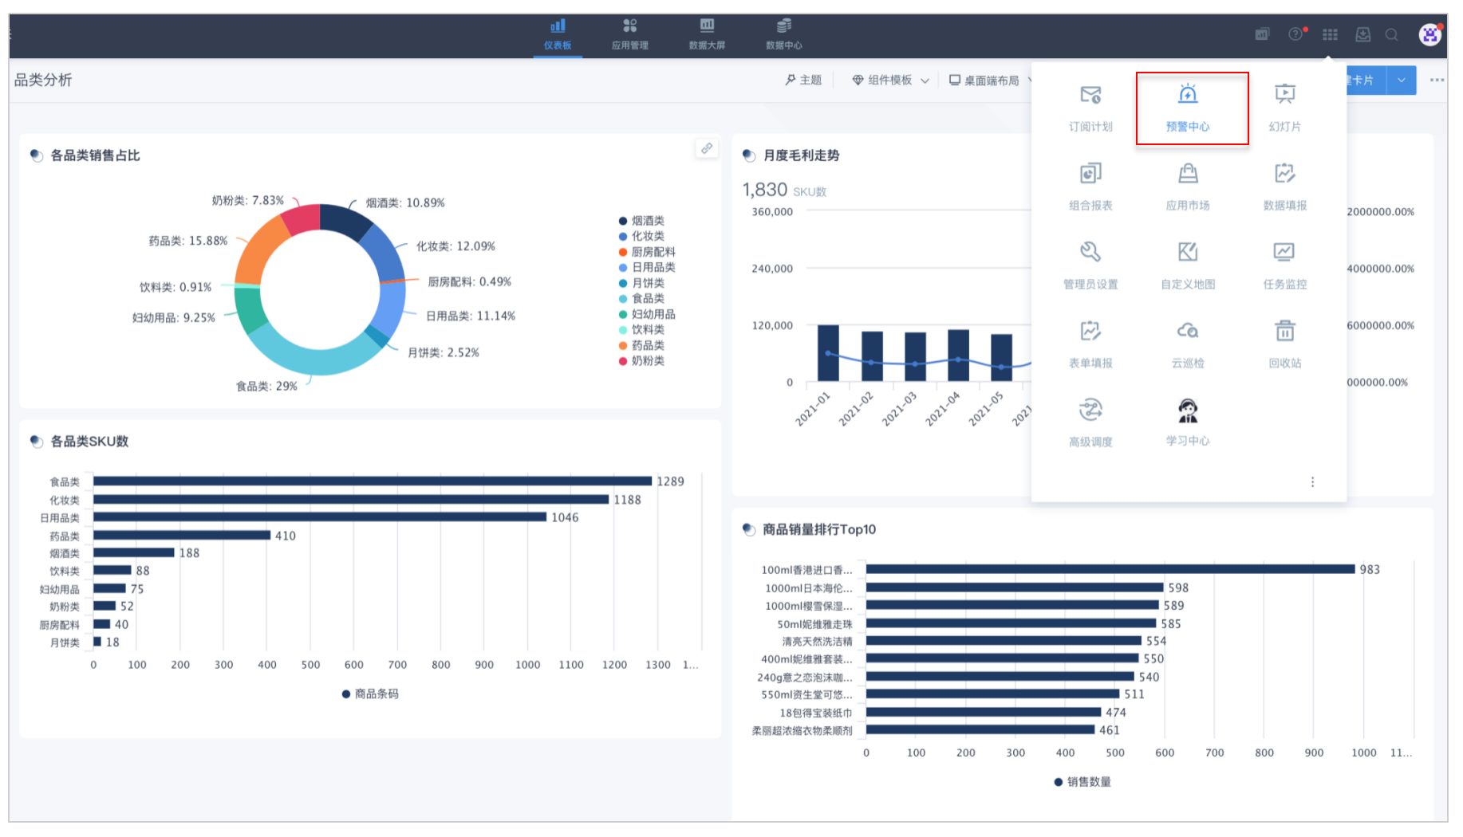Toggle 销售数量 legend in Top10 chart
This screenshot has height=837, width=1463.
point(1082,782)
